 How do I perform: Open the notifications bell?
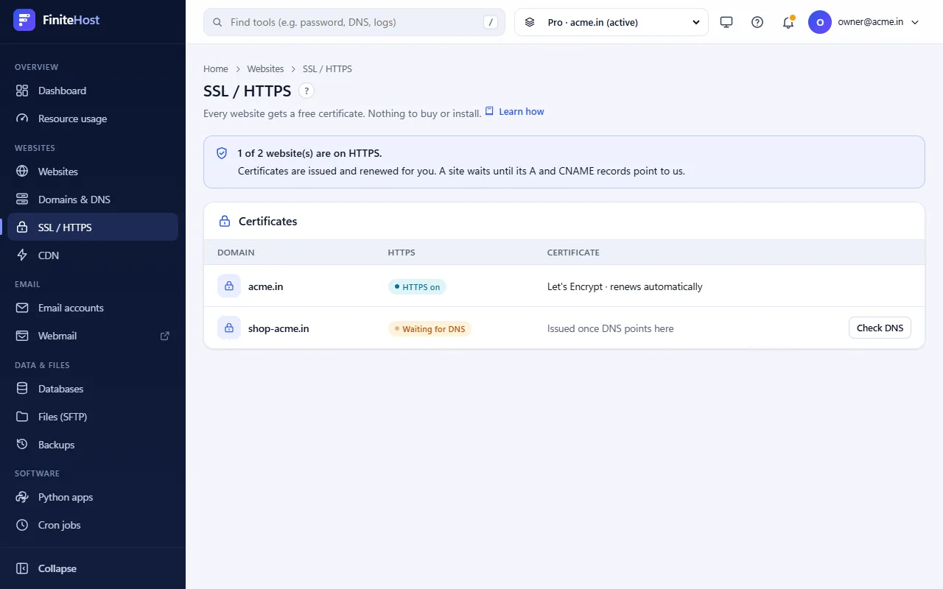coord(788,22)
